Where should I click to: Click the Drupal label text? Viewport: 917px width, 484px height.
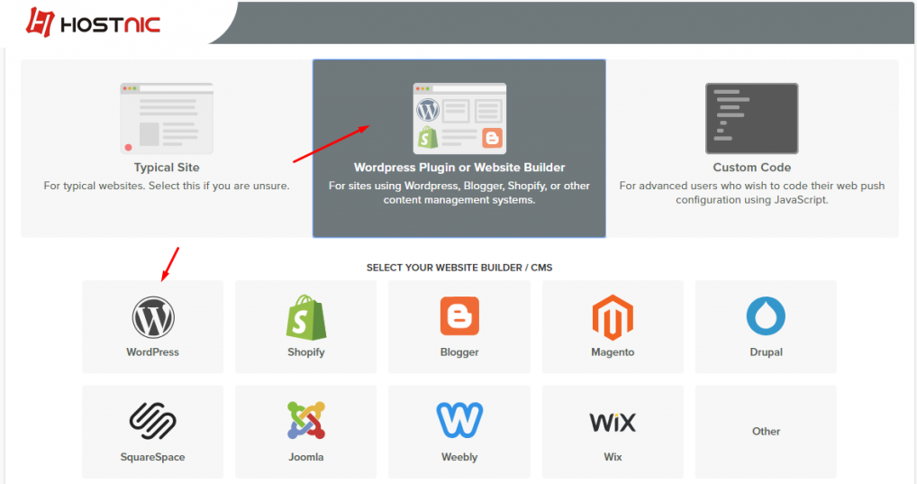[x=766, y=352]
